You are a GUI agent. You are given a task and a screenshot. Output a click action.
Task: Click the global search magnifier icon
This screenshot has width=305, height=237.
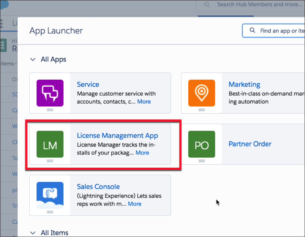(207, 4)
